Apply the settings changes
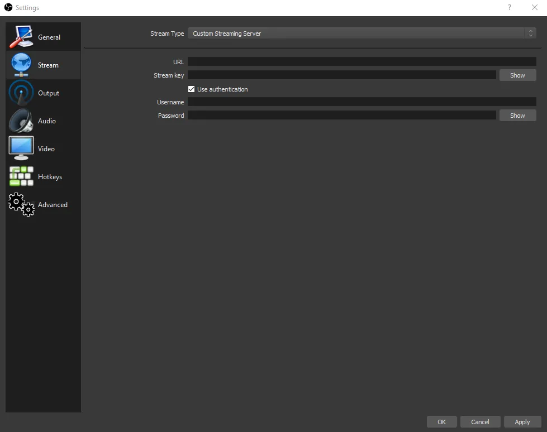The image size is (547, 432). coord(522,422)
